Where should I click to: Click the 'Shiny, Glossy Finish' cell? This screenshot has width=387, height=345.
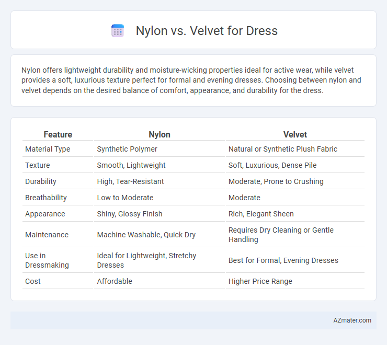130,214
